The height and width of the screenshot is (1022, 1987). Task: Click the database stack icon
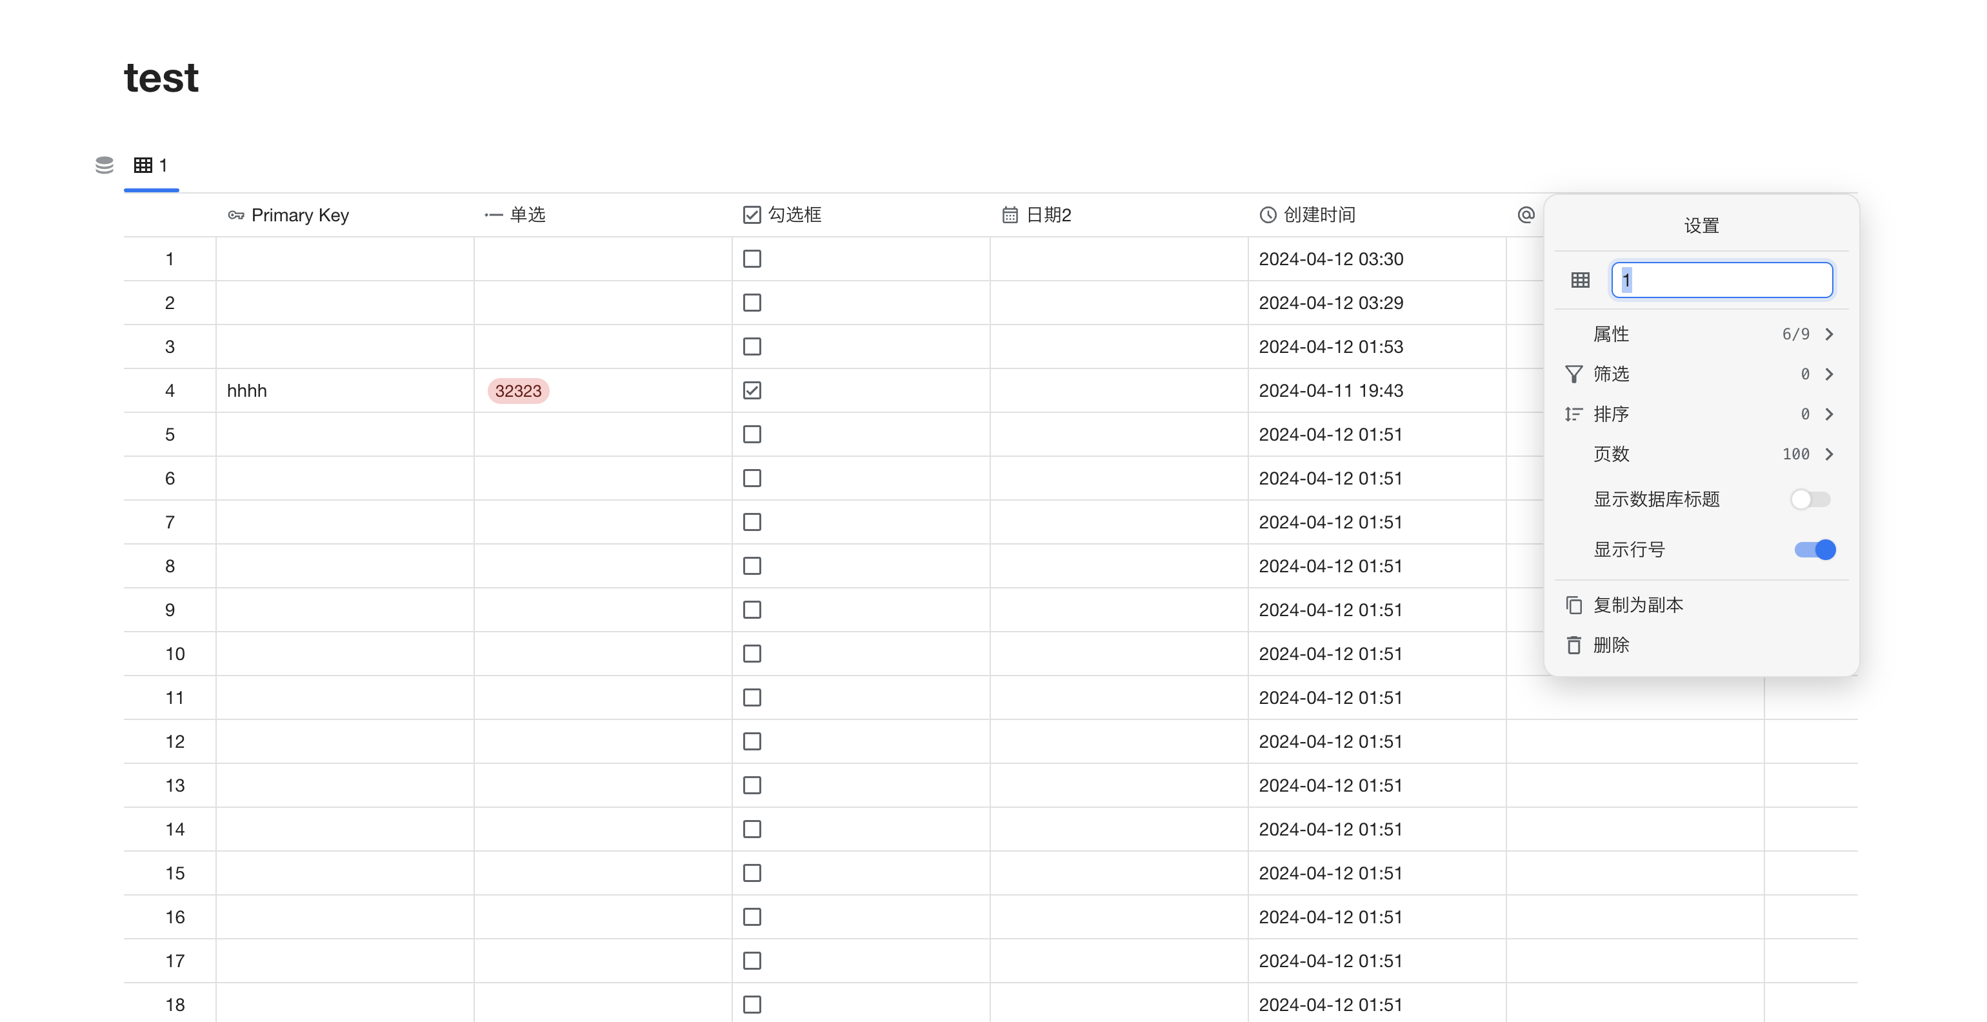(104, 165)
